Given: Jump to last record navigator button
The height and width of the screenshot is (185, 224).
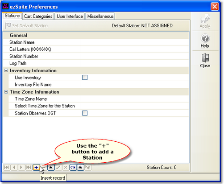Looking at the screenshot, I should 29,168.
